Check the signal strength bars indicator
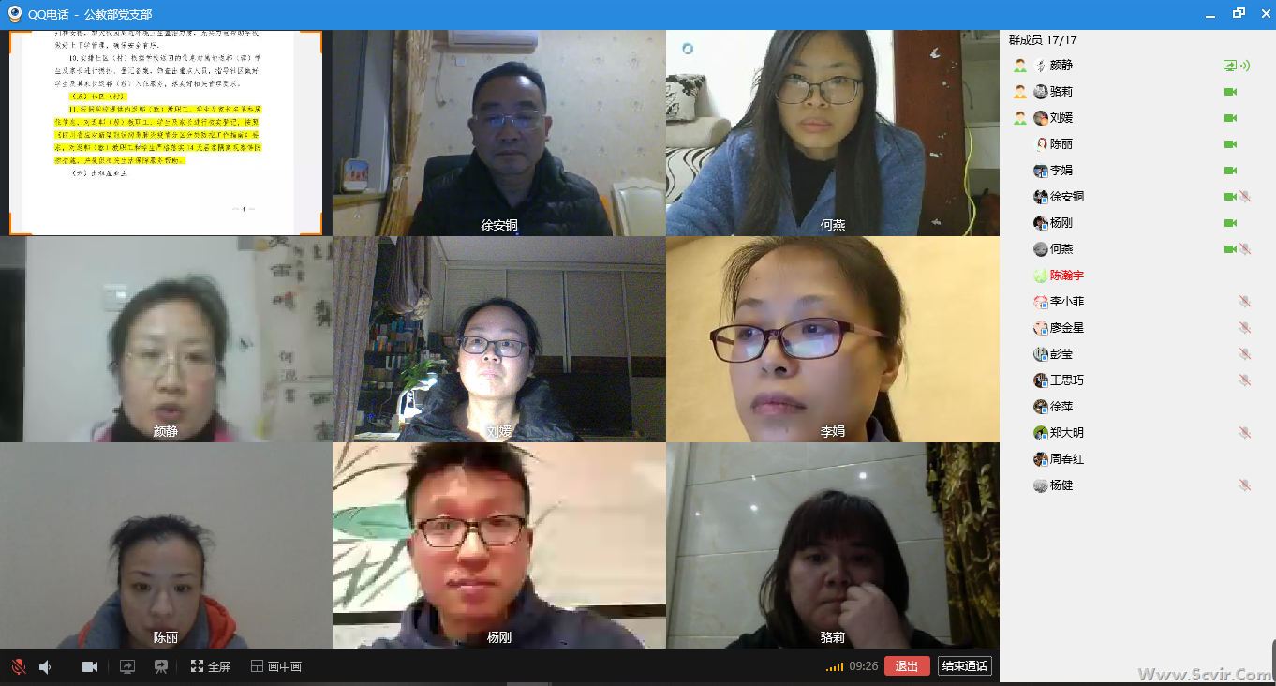This screenshot has height=686, width=1276. [835, 667]
